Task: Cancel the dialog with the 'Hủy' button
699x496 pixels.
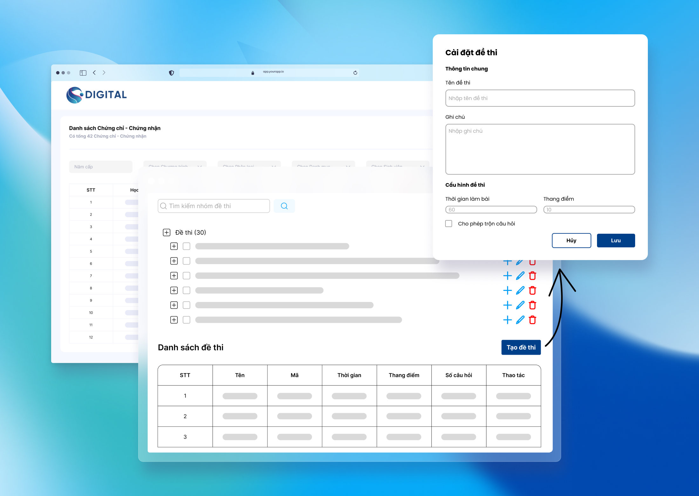Action: tap(571, 240)
